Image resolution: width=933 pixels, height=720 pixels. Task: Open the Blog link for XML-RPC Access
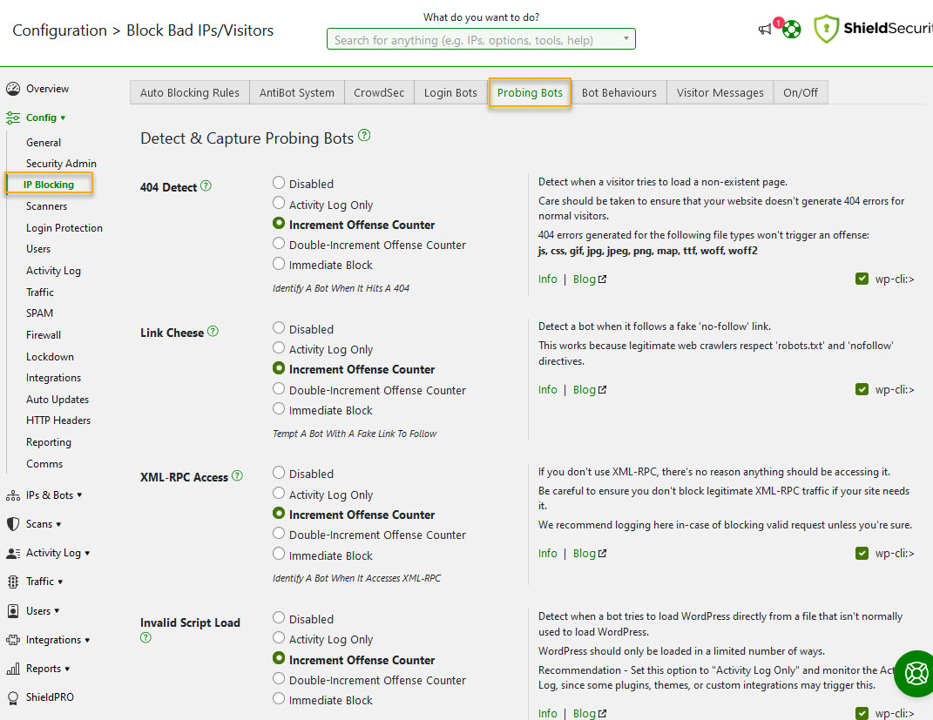coord(585,553)
